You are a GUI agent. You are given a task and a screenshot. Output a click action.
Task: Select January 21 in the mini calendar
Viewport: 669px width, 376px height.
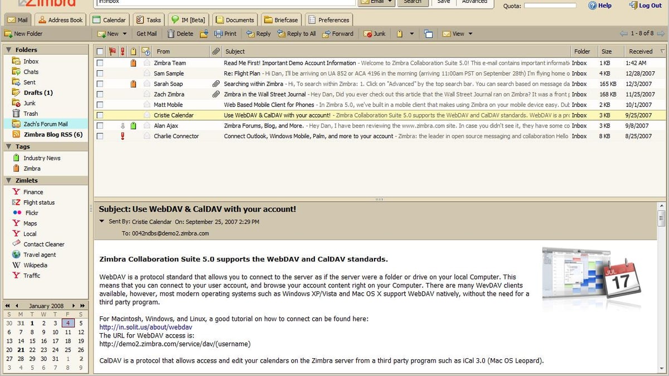click(x=21, y=350)
